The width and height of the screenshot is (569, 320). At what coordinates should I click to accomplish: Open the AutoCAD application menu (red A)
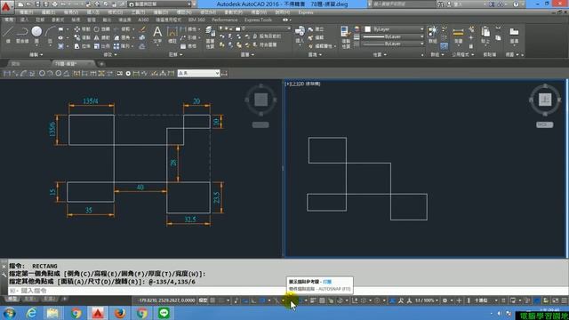[x=6, y=6]
